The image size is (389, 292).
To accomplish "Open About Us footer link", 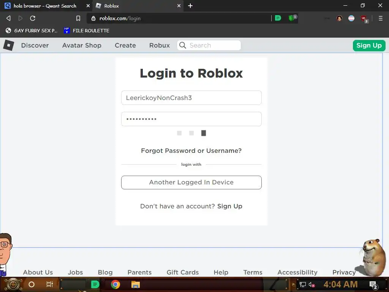I will [x=38, y=272].
